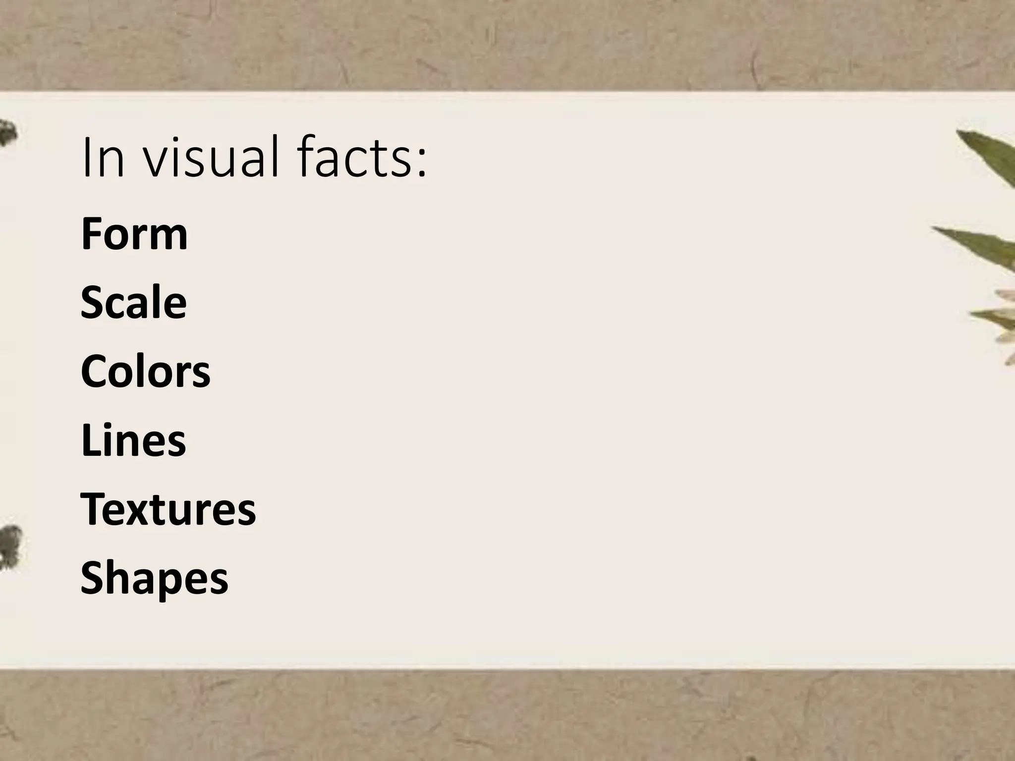Click on the 'Colors' list entry
This screenshot has height=761, width=1015.
(x=146, y=371)
